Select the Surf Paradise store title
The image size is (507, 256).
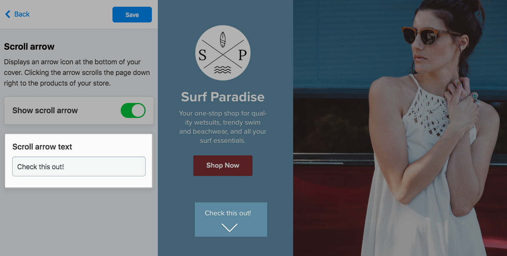click(223, 97)
